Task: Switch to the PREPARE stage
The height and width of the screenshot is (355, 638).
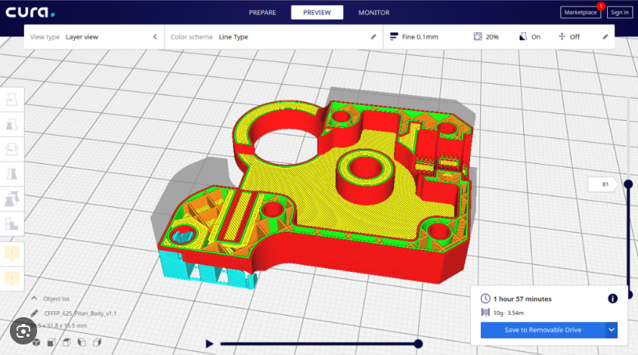Action: click(262, 13)
